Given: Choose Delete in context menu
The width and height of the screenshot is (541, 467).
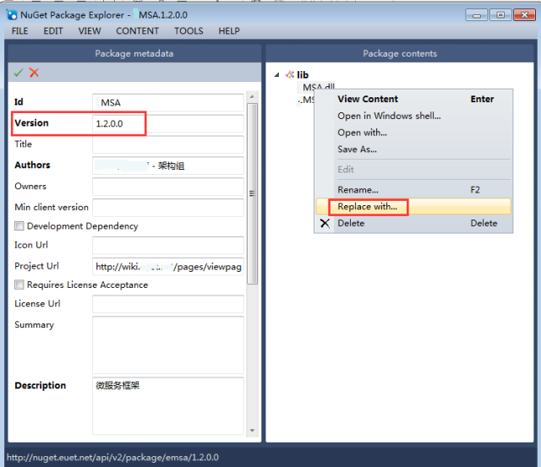Looking at the screenshot, I should (x=413, y=223).
